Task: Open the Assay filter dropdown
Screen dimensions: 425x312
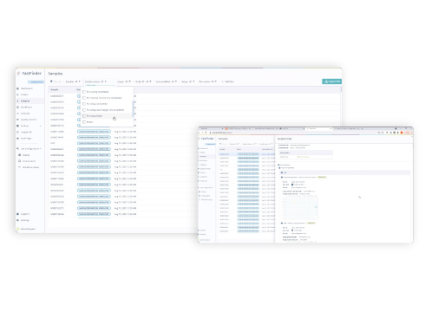Action: click(x=188, y=81)
